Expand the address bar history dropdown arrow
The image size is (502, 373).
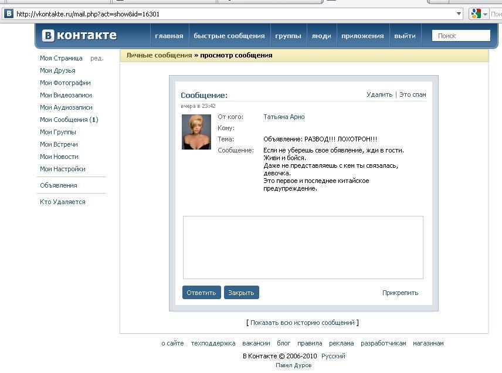coord(459,13)
